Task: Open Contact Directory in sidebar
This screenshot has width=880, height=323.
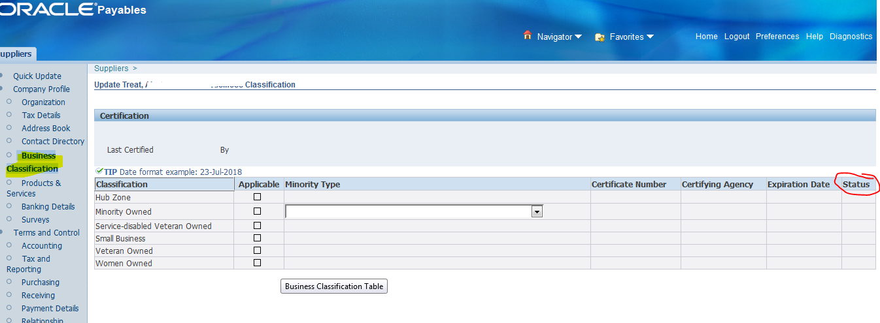Action: (53, 142)
